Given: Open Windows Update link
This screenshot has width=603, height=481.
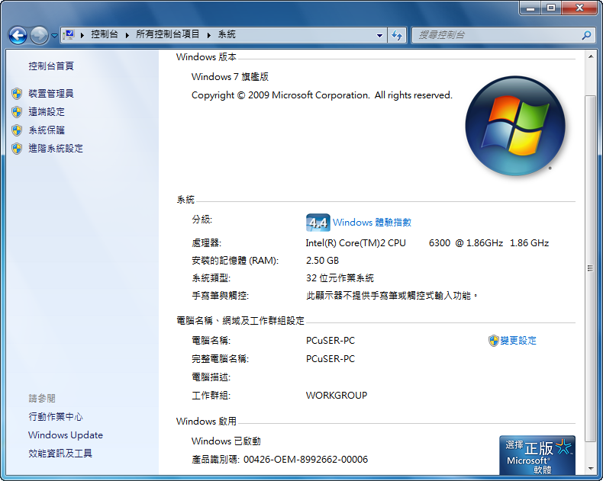Looking at the screenshot, I should point(66,435).
